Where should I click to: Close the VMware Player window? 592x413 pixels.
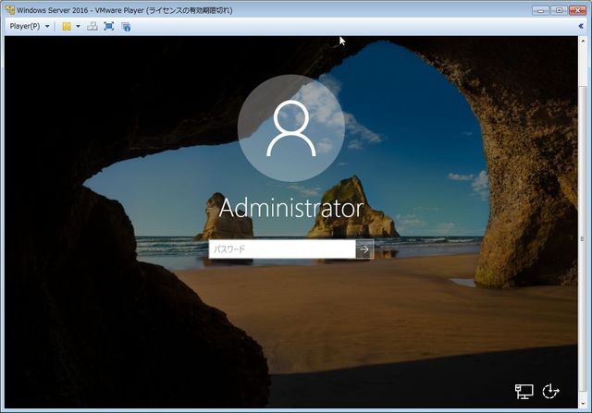[x=577, y=10]
